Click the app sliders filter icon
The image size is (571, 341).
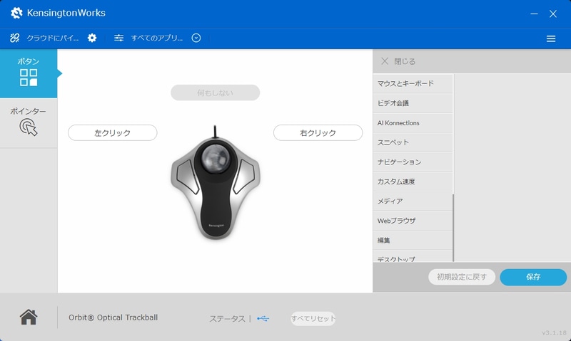coord(118,38)
